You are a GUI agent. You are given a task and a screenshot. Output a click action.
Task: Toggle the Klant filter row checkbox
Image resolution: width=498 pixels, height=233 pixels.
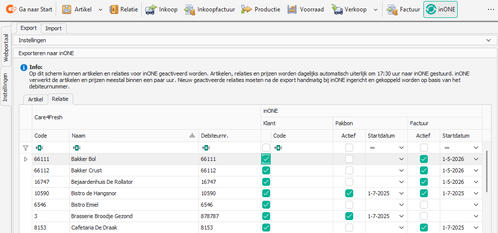click(x=266, y=148)
